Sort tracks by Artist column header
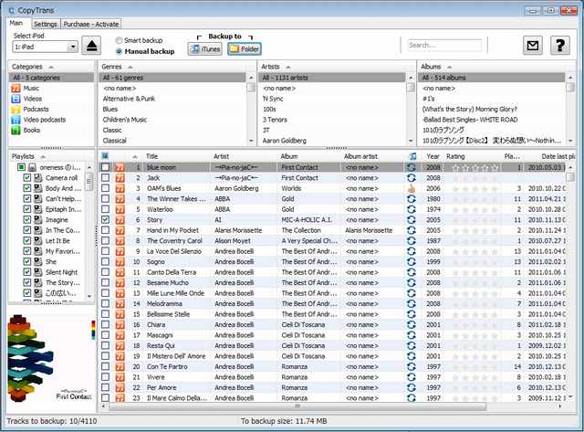Screen dimensions: 584x432 coord(221,156)
